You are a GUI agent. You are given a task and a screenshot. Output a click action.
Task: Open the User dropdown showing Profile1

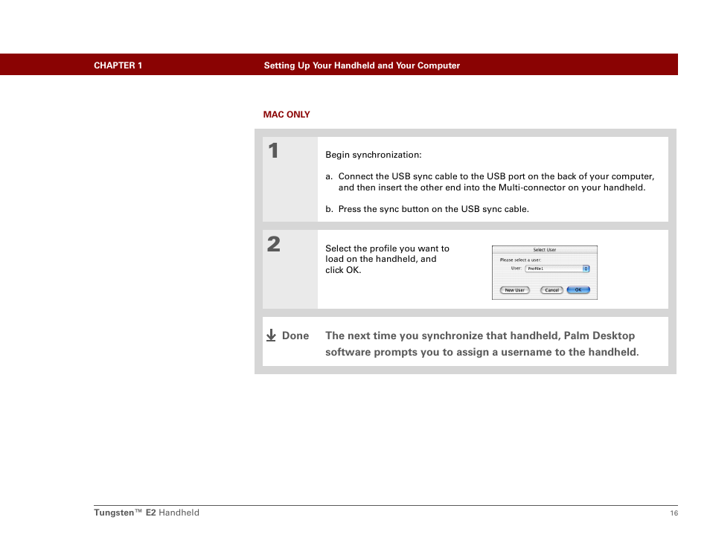coord(557,269)
